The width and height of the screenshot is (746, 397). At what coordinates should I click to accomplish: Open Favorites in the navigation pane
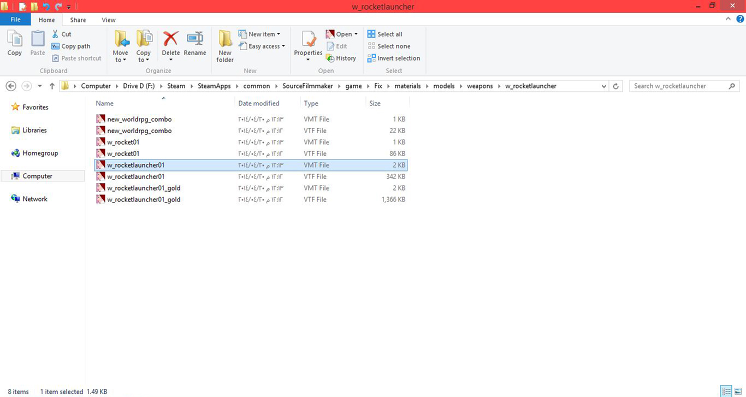[x=30, y=108]
